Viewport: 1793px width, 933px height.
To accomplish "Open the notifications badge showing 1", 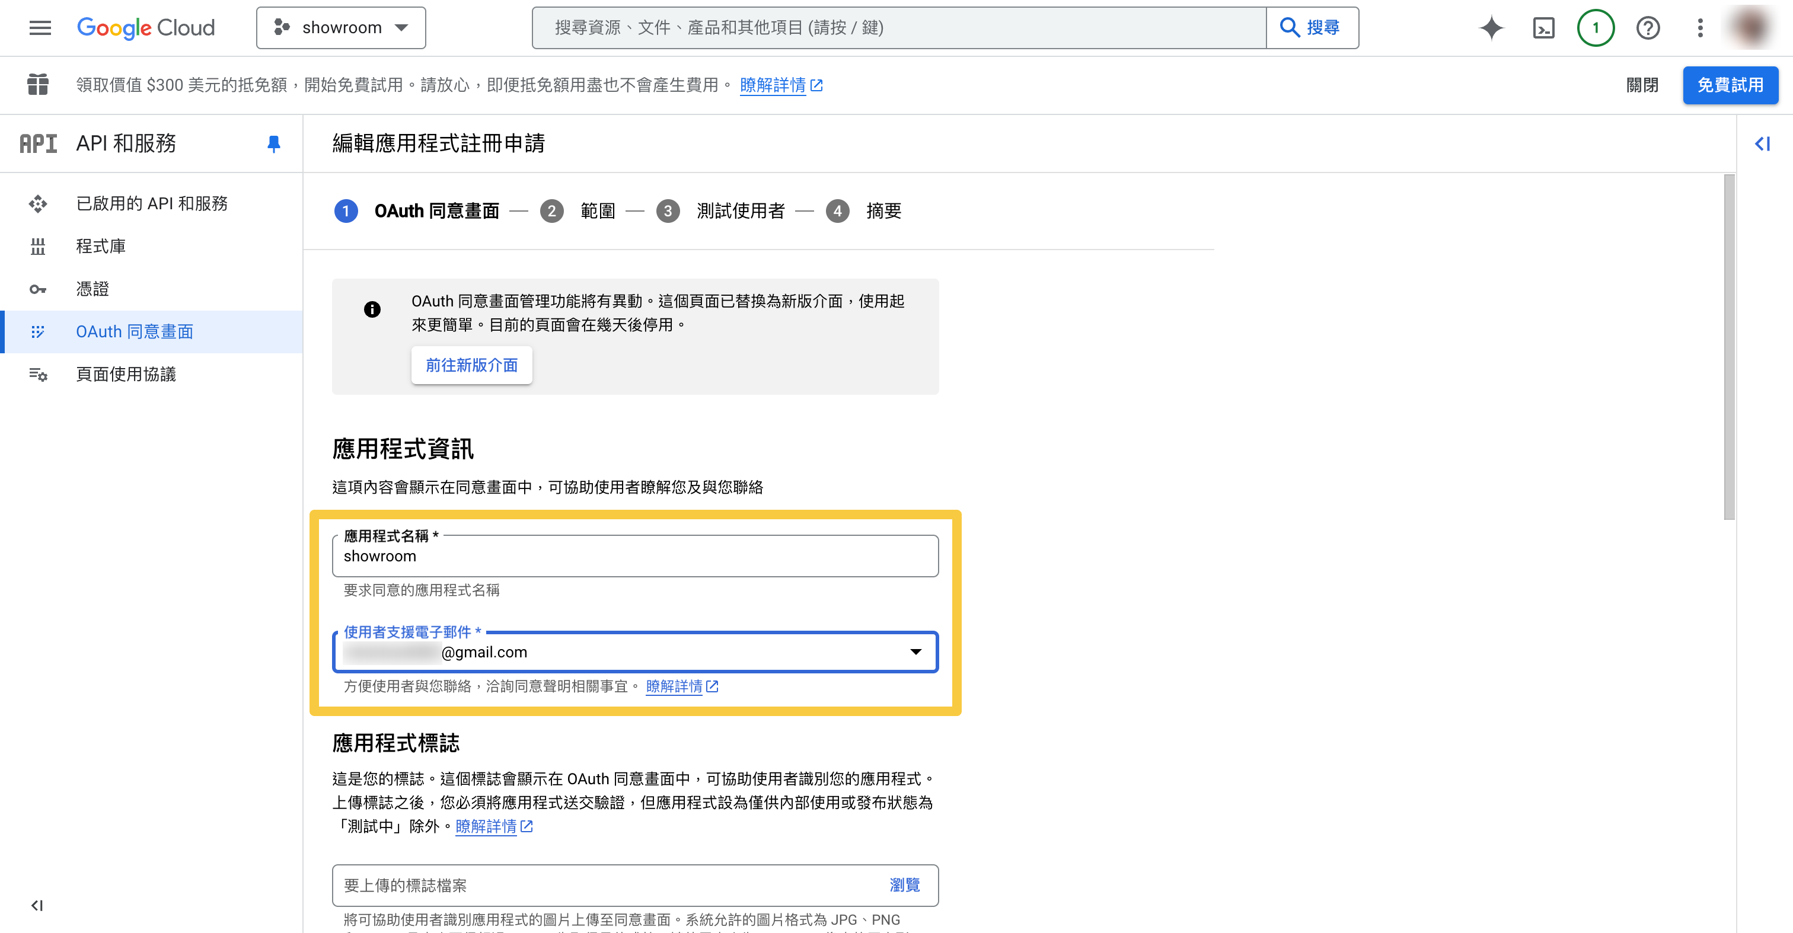I will (1596, 28).
